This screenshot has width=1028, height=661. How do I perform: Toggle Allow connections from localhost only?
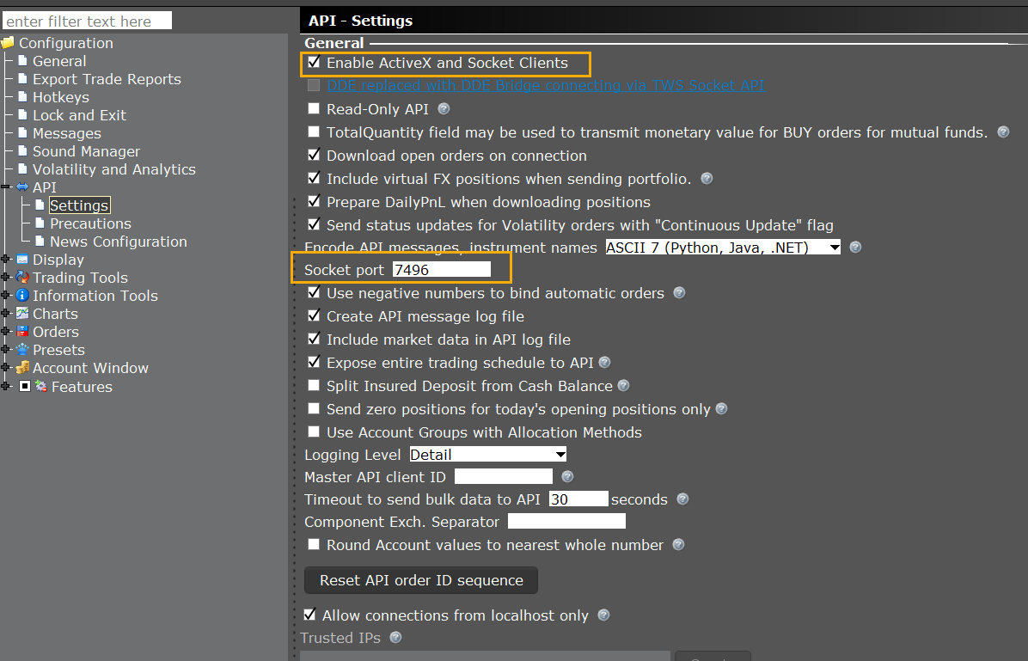click(x=310, y=615)
